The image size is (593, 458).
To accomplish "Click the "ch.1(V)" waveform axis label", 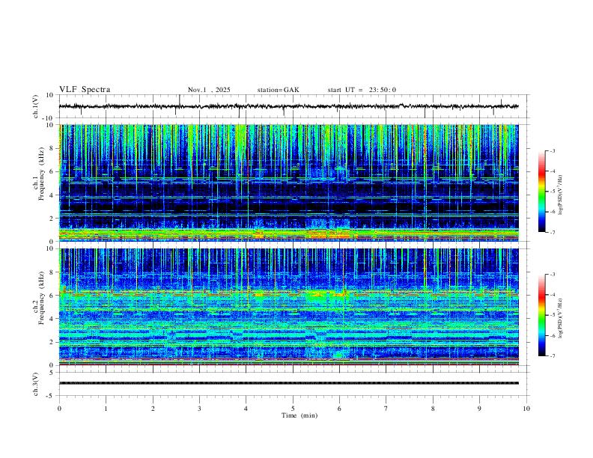I will coord(36,106).
